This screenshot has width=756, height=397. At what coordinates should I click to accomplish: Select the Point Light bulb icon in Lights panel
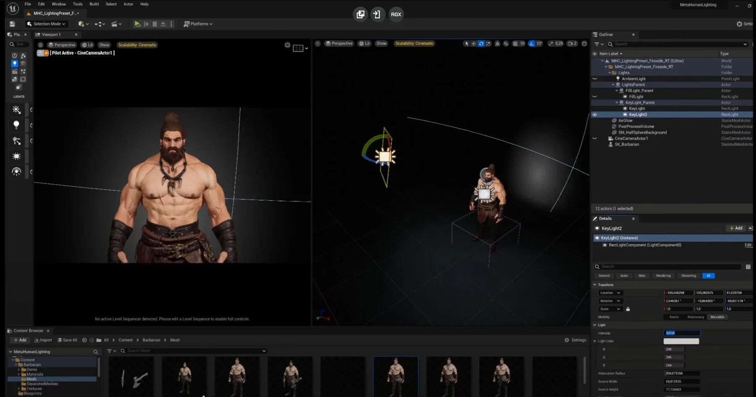coord(16,125)
